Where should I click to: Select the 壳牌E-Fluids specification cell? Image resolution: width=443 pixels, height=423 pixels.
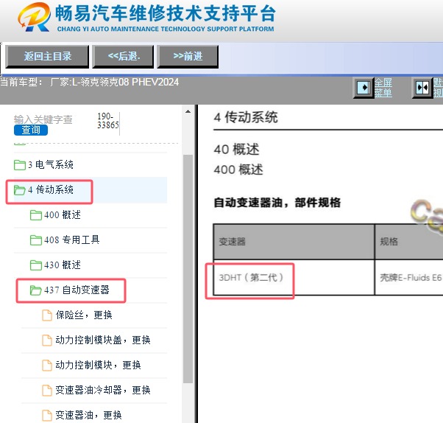(x=411, y=278)
